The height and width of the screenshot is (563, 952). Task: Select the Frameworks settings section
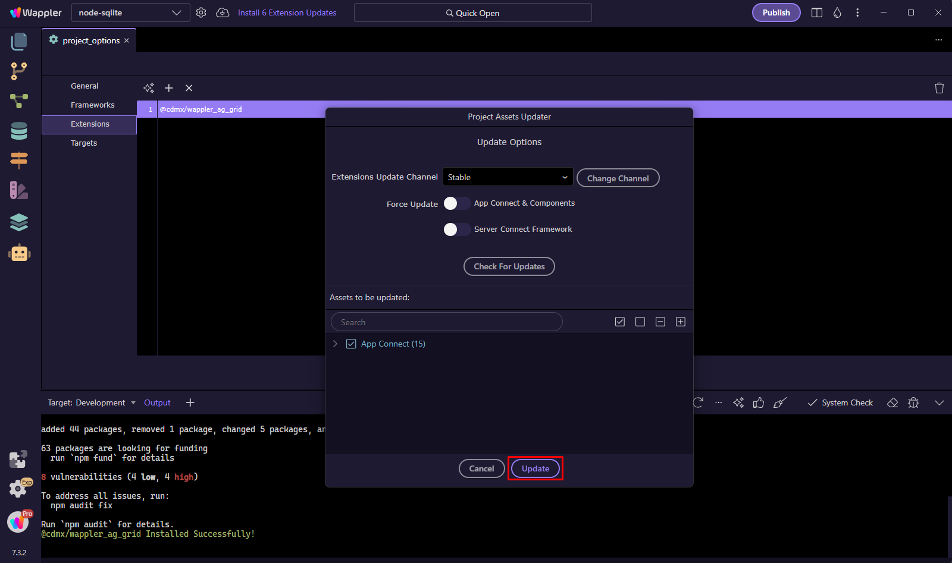pyautogui.click(x=92, y=105)
